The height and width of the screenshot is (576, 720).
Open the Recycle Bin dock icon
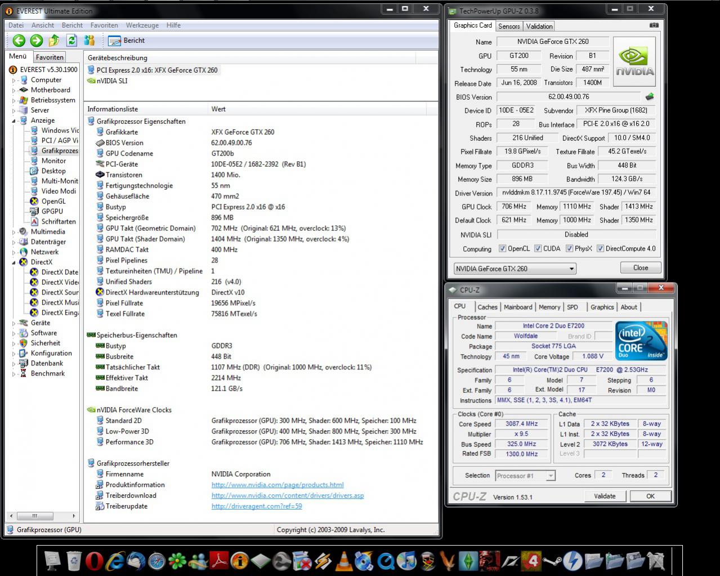pos(74,561)
